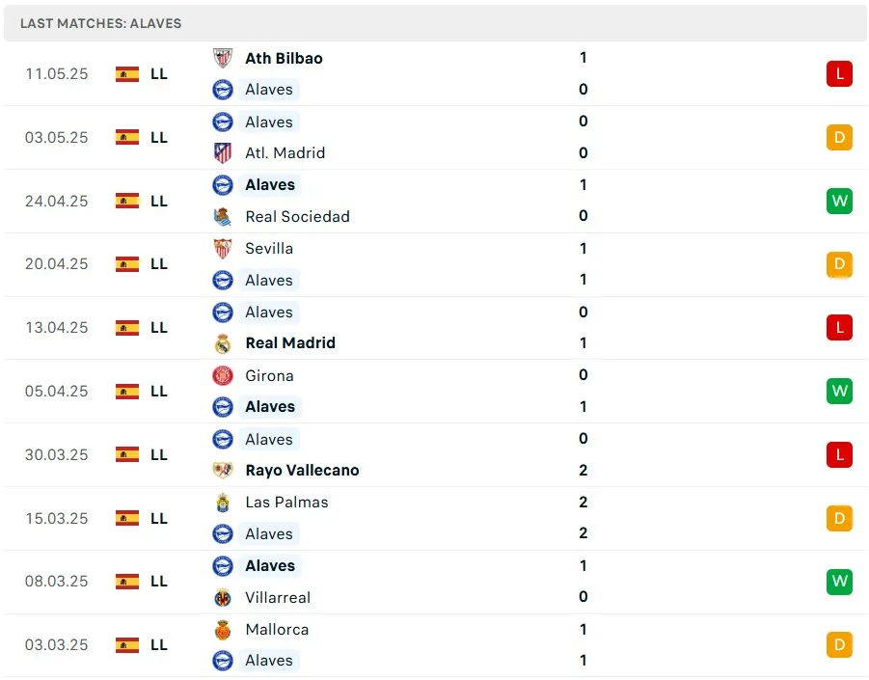869x680 pixels.
Task: Click the Ath Bilbao club crest
Action: pyautogui.click(x=223, y=58)
